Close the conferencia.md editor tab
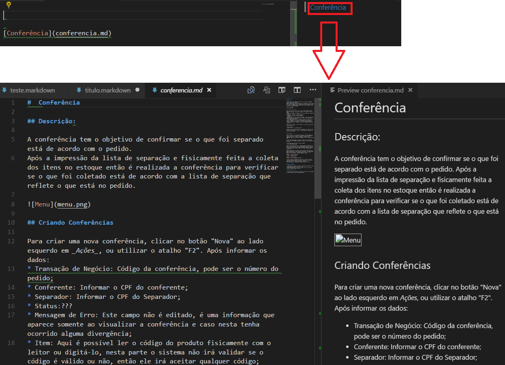The height and width of the screenshot is (365, 505). click(209, 90)
